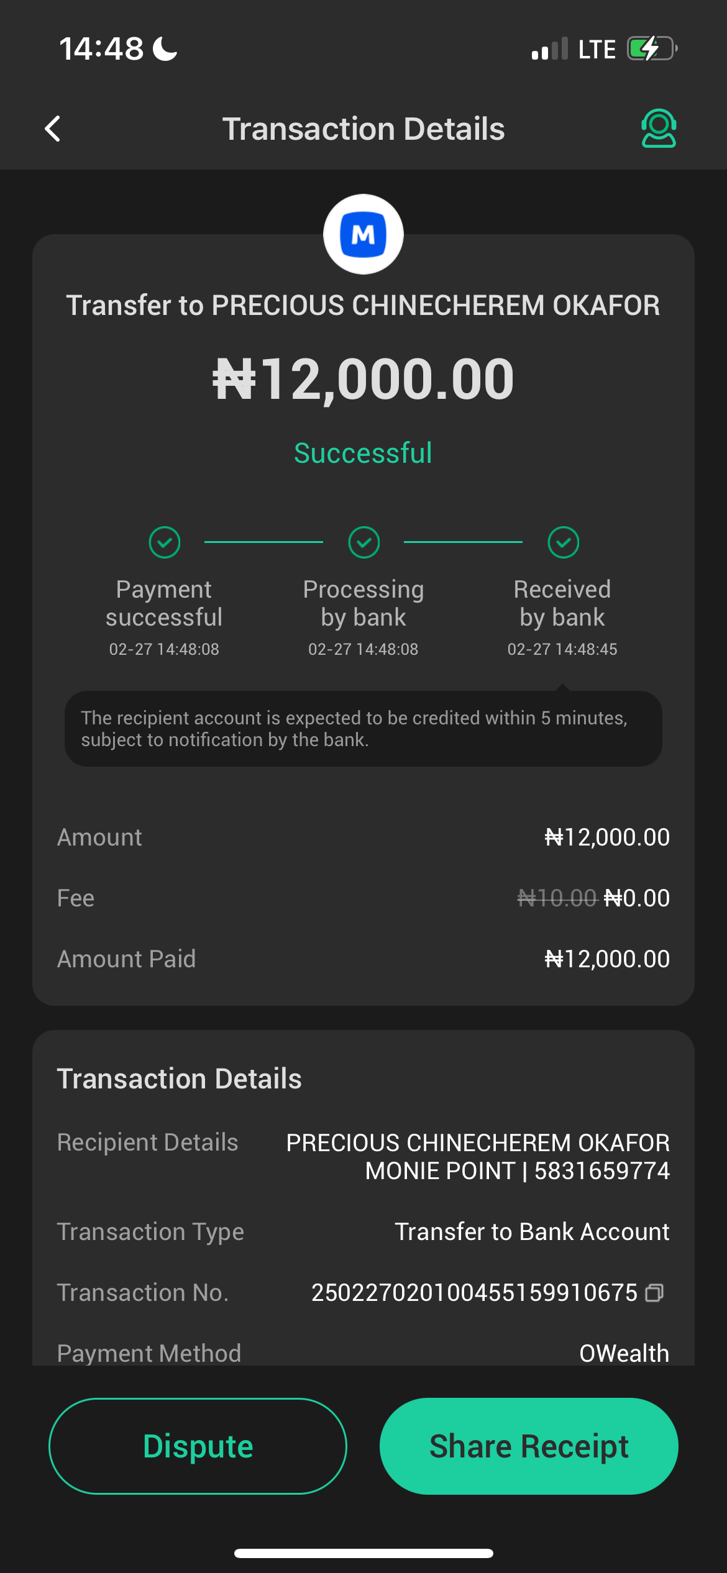Tap the back arrow icon
Viewport: 727px width, 1573px height.
coord(53,129)
